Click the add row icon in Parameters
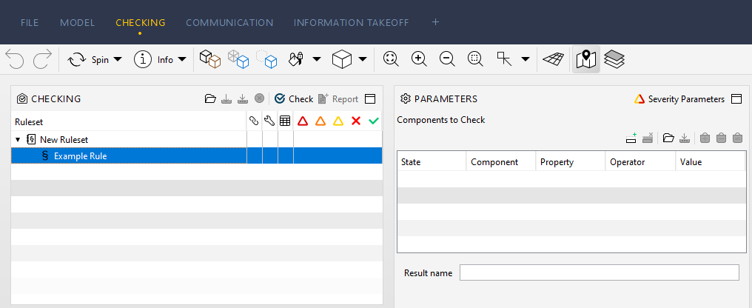 point(631,138)
